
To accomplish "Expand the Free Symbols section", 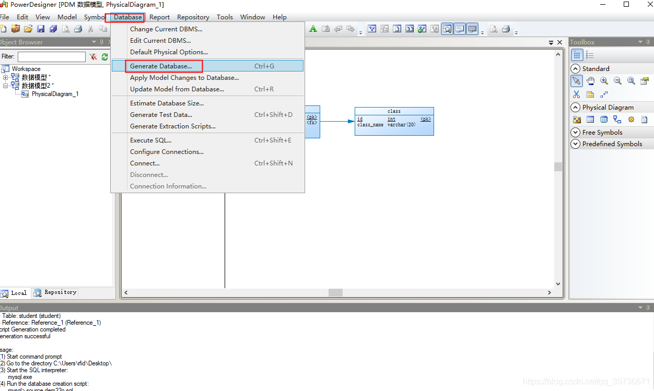I will click(575, 132).
